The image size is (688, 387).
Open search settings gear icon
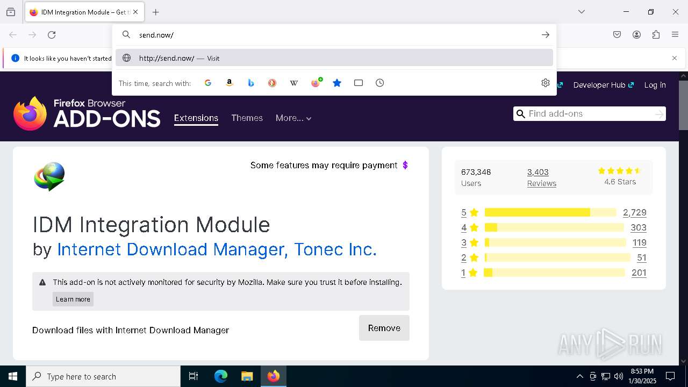tap(546, 83)
